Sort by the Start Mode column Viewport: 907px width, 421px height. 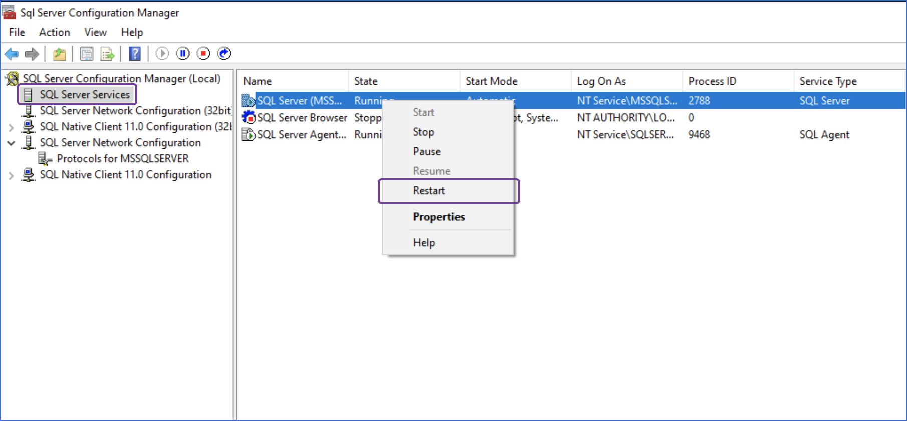click(515, 81)
